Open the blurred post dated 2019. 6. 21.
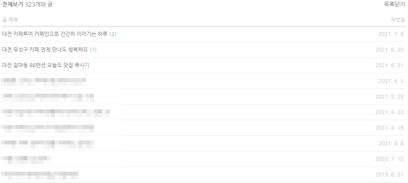 (x=40, y=174)
